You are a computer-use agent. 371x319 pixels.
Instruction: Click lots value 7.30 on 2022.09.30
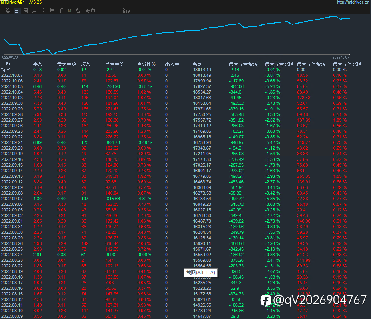[38, 104]
